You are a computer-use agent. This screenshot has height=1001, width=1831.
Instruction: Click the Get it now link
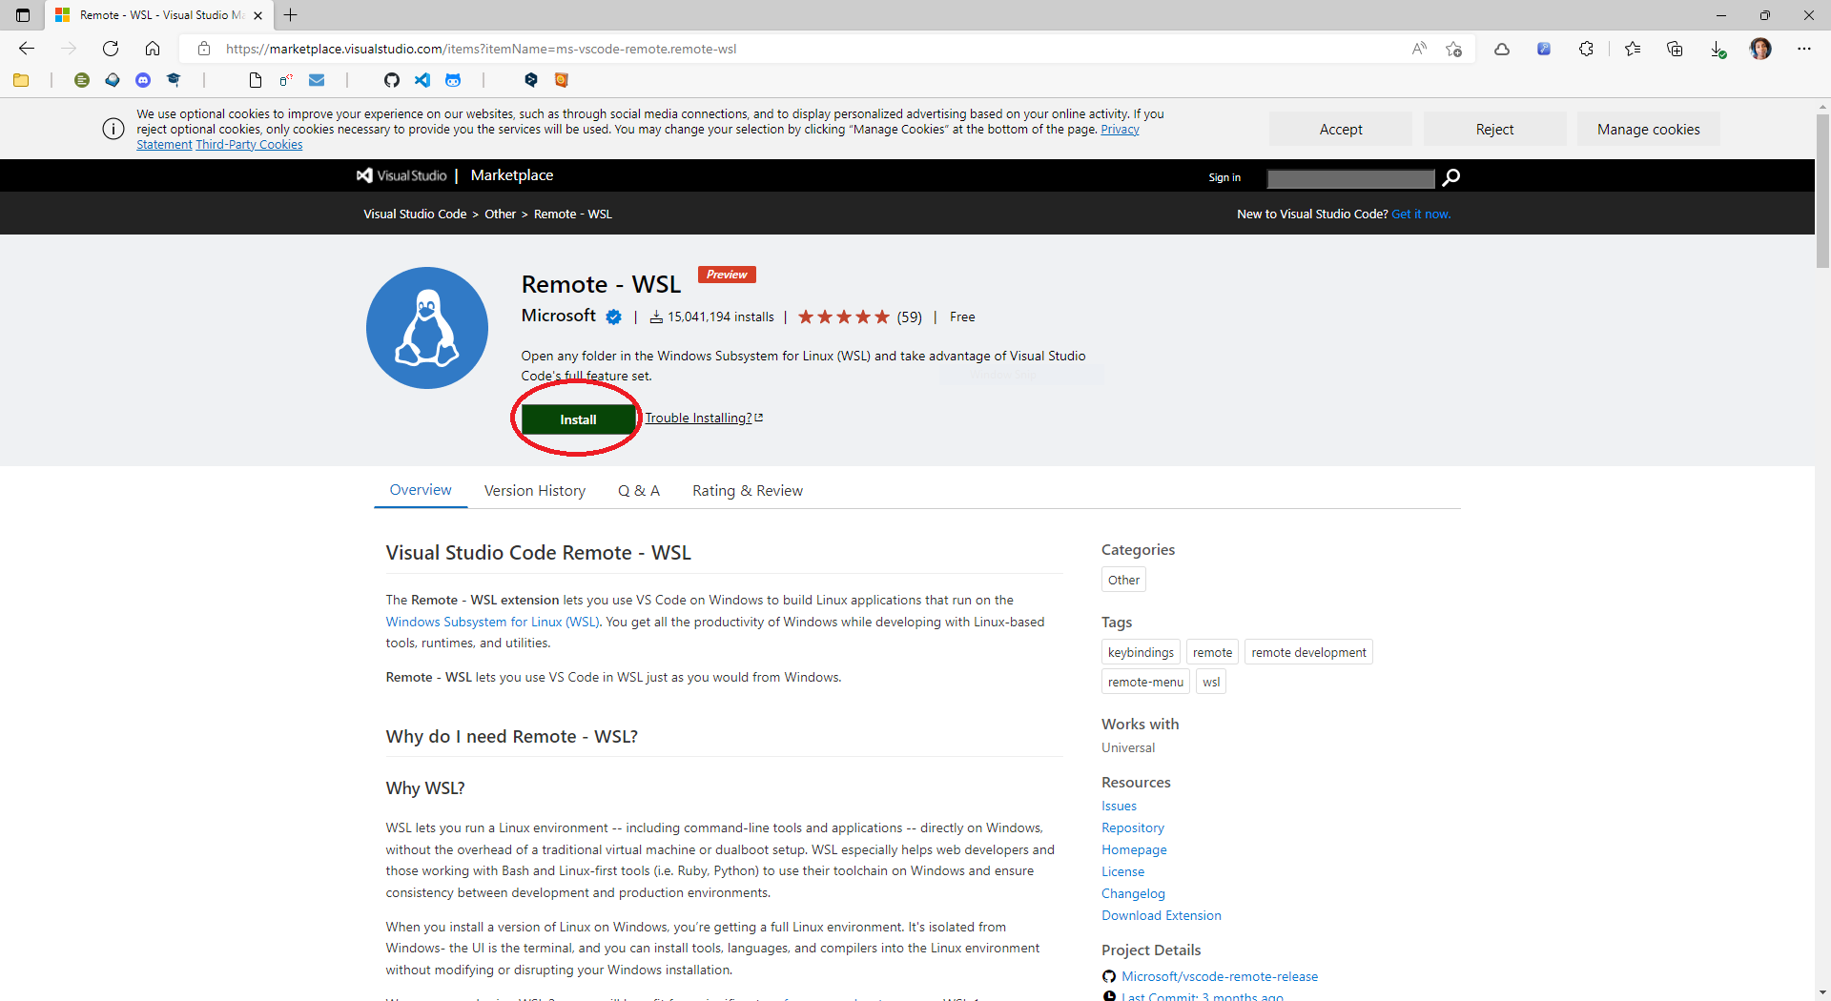tap(1421, 214)
